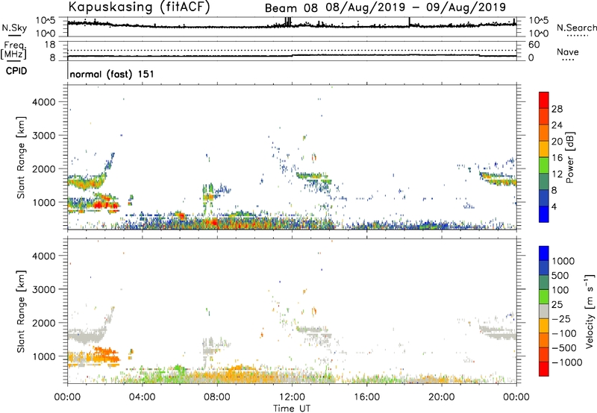Pick the gray −25 to 25 Velocity colorbar segment

[544, 311]
